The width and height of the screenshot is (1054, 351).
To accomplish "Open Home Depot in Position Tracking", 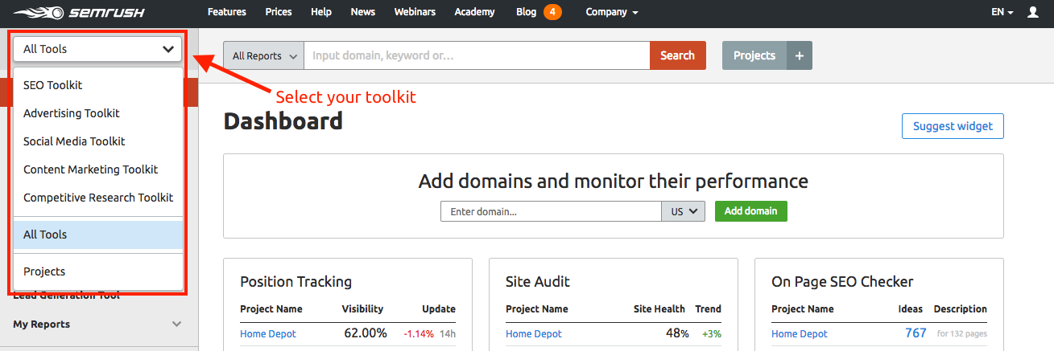I will pos(268,333).
